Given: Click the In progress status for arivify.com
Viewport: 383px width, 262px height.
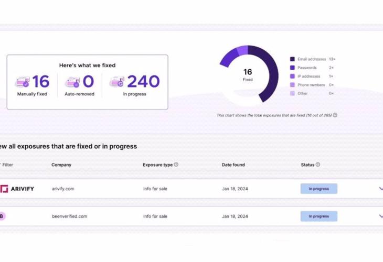Looking at the screenshot, I should (x=318, y=189).
